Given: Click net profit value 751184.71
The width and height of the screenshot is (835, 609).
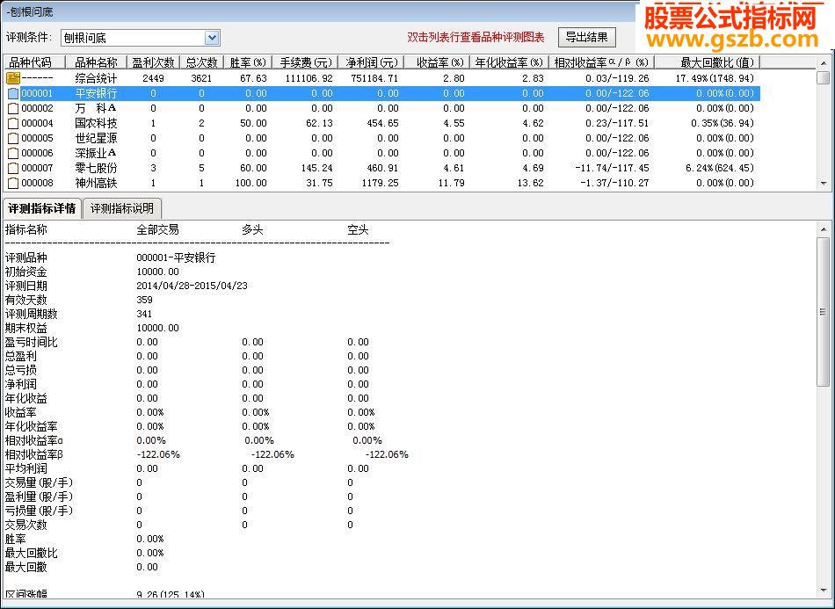Looking at the screenshot, I should coord(374,78).
